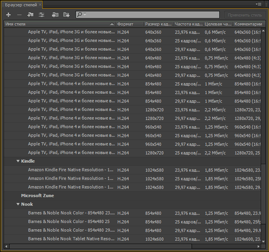Select iPhone 4 1280x720 25 кадров preset row
This screenshot has height=252, width=269.
point(132,152)
